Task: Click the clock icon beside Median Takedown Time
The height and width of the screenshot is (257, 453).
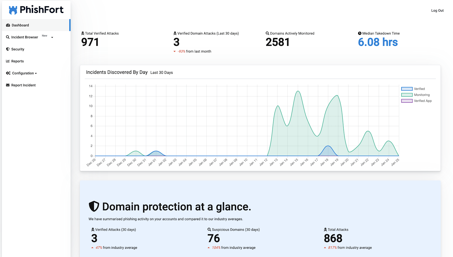Action: click(359, 33)
